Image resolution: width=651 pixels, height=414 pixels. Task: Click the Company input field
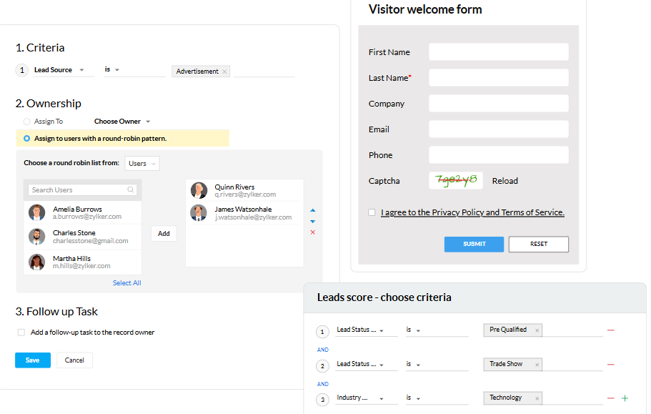click(499, 104)
